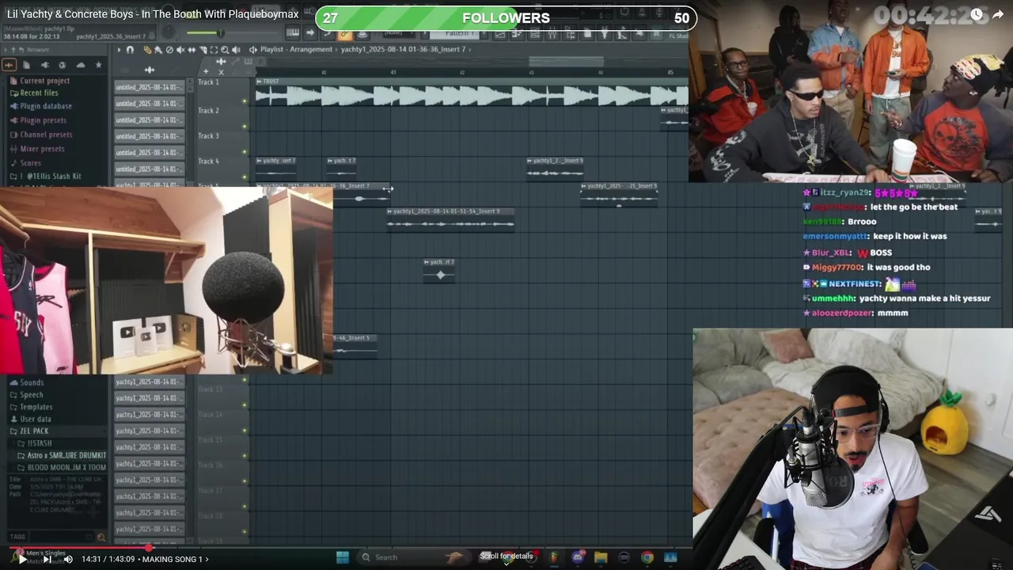
Task: Click the piano keyboard icon in top toolbar
Action: [x=293, y=32]
